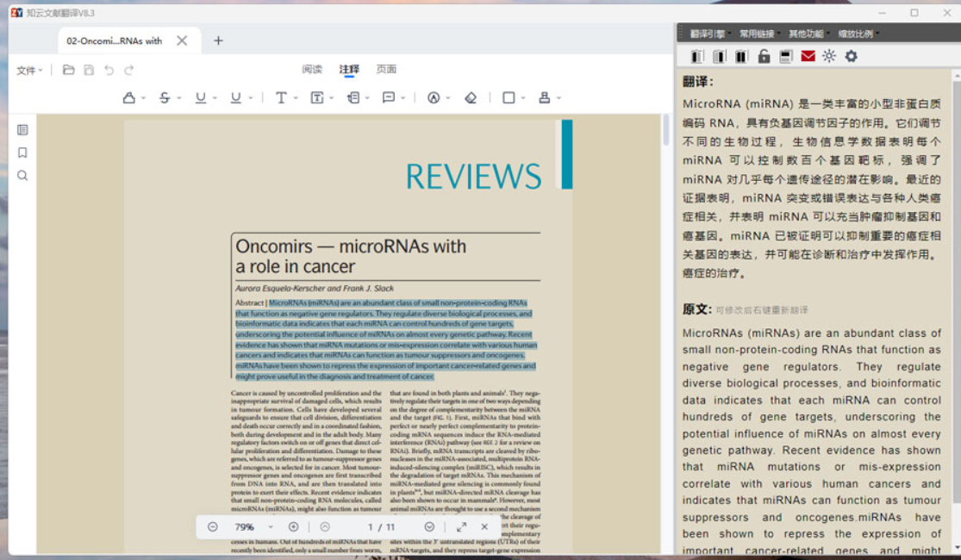Click the sun brightness icon

[x=829, y=57]
